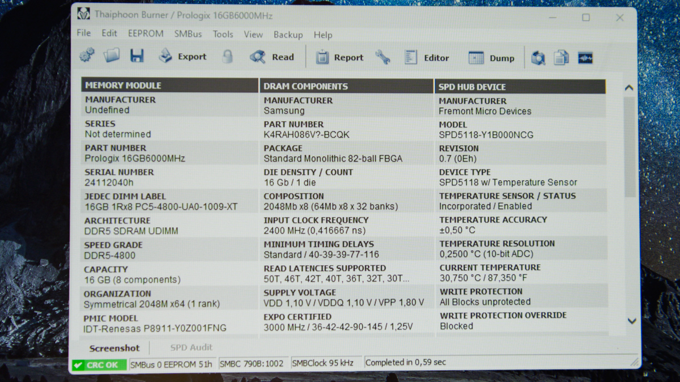Open the Report toolbar button
680x382 pixels.
coord(339,57)
